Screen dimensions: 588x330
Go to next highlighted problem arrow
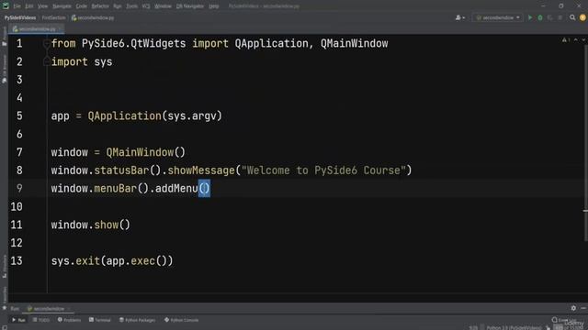click(583, 39)
